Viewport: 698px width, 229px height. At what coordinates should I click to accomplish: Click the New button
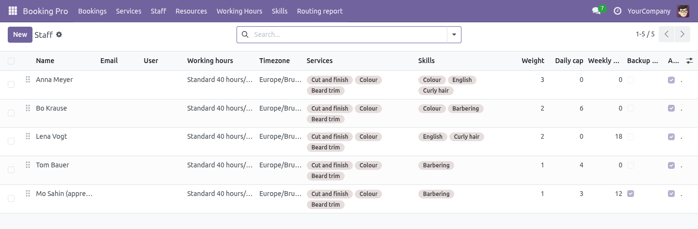(20, 34)
